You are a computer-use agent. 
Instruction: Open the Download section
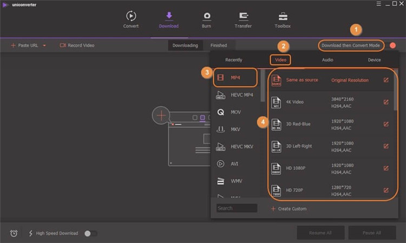(x=169, y=19)
